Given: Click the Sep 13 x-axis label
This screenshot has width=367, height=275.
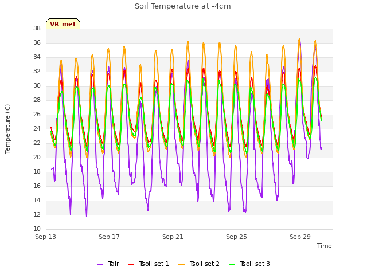Looking at the screenshot, I should 46,237.
